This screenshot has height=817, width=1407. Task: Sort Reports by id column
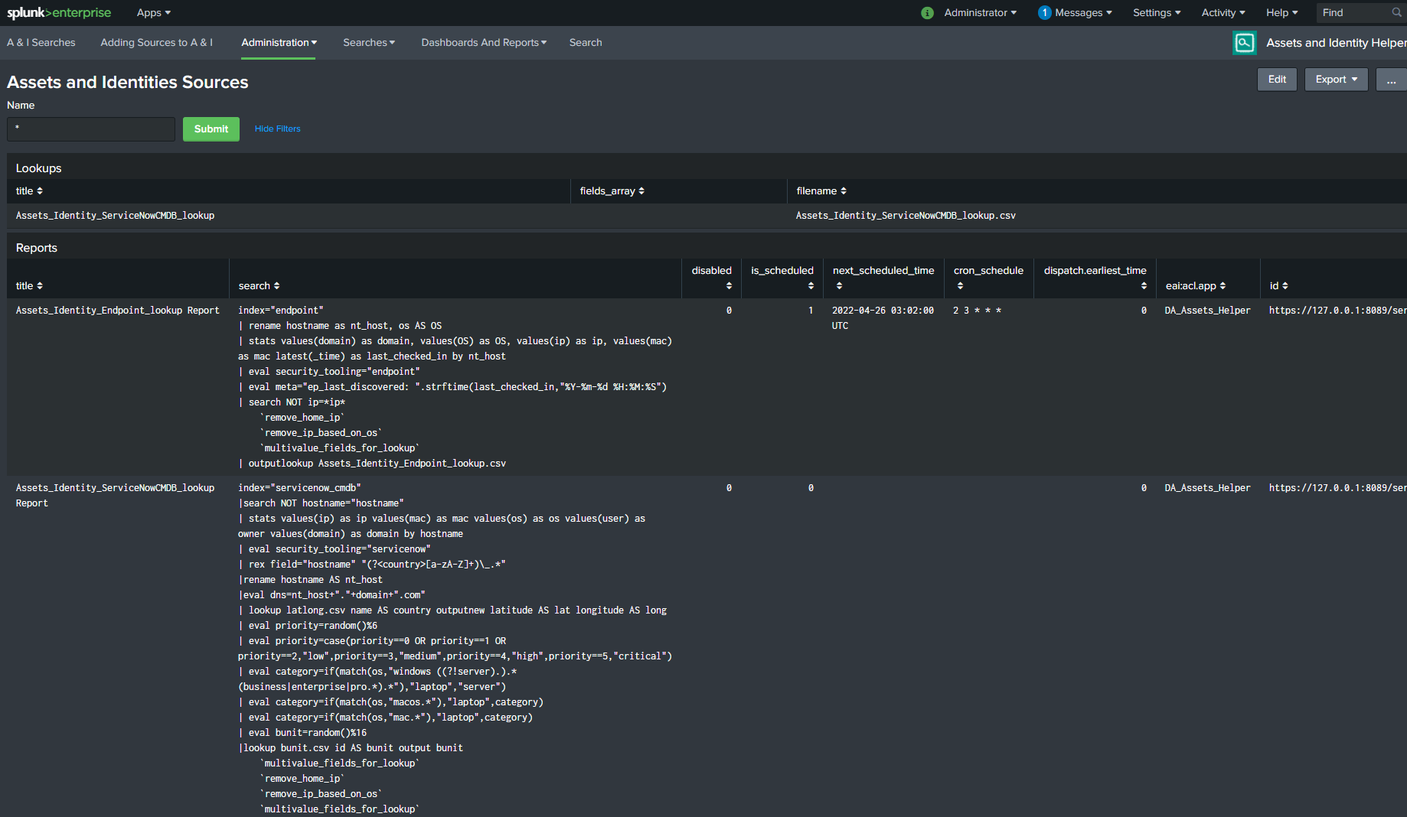click(1278, 286)
